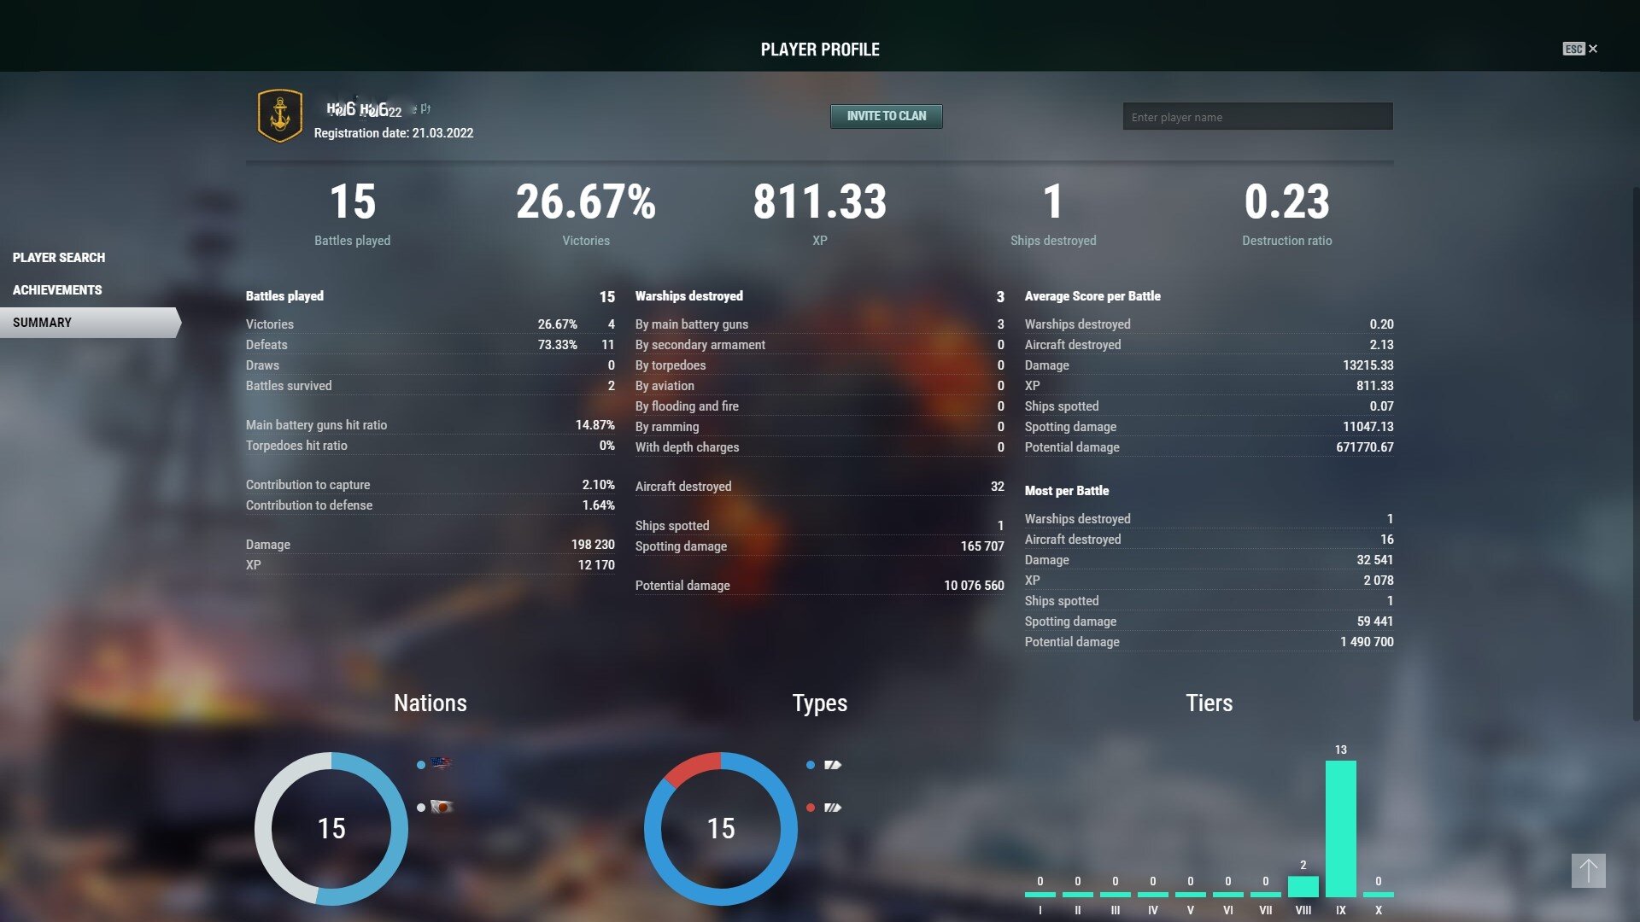Click the blue legend dot for USA
Viewport: 1640px width, 922px height.
(x=421, y=765)
